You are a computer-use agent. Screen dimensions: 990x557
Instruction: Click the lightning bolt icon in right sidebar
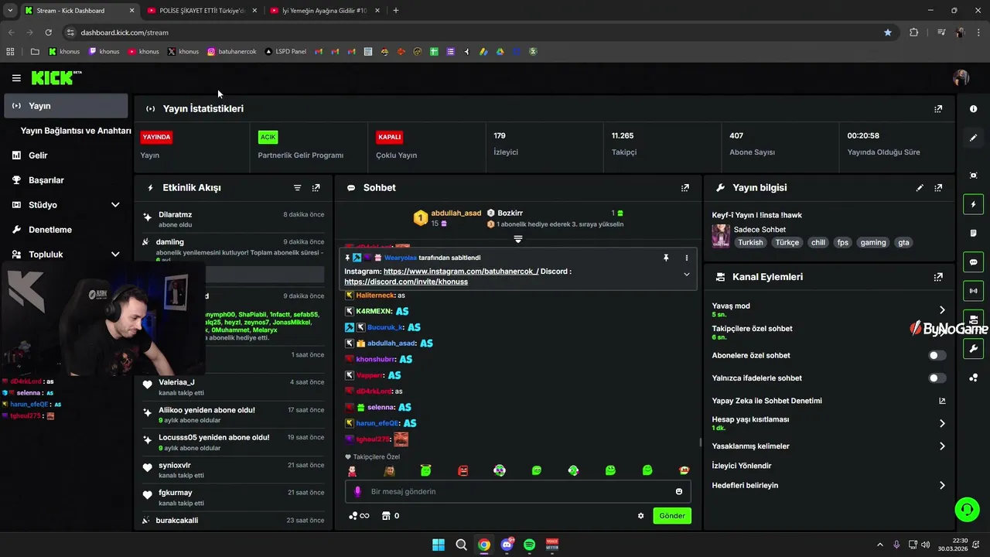[974, 204]
